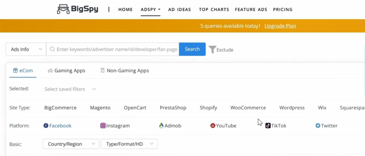Click the Admob platform icon
The width and height of the screenshot is (365, 156).
coord(161,126)
